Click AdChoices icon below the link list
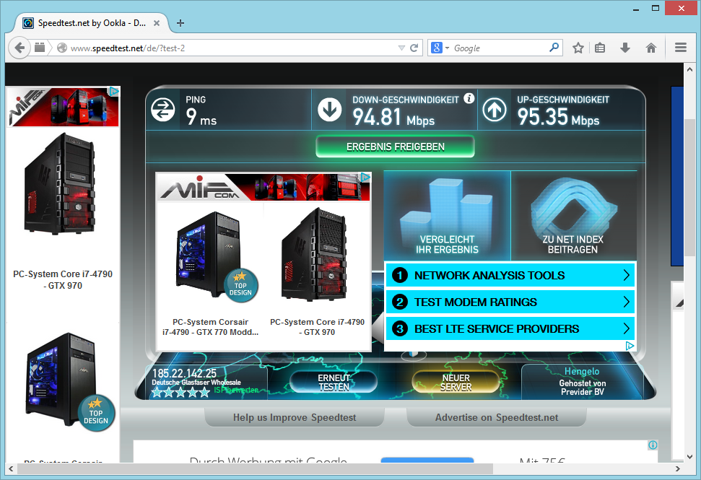Viewport: 701px width, 480px height. [x=630, y=346]
